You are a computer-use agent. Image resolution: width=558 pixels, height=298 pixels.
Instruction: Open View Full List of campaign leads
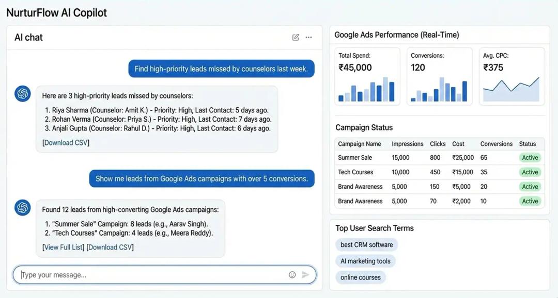62,247
